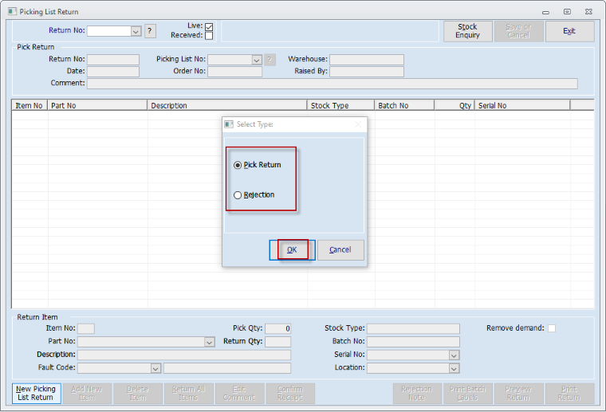Enable the Remove demand checkbox
This screenshot has height=412, width=606.
coord(552,328)
